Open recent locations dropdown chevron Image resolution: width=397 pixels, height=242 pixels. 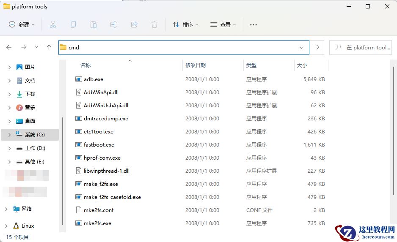[x=36, y=47]
